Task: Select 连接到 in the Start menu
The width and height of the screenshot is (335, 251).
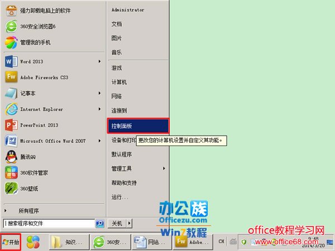Action: 119,110
